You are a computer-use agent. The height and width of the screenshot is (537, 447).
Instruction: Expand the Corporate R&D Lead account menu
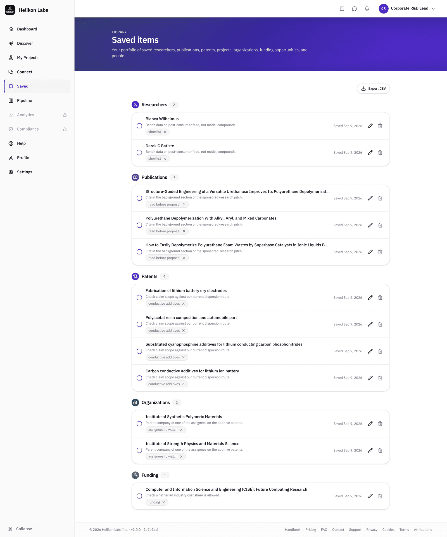[x=407, y=9]
